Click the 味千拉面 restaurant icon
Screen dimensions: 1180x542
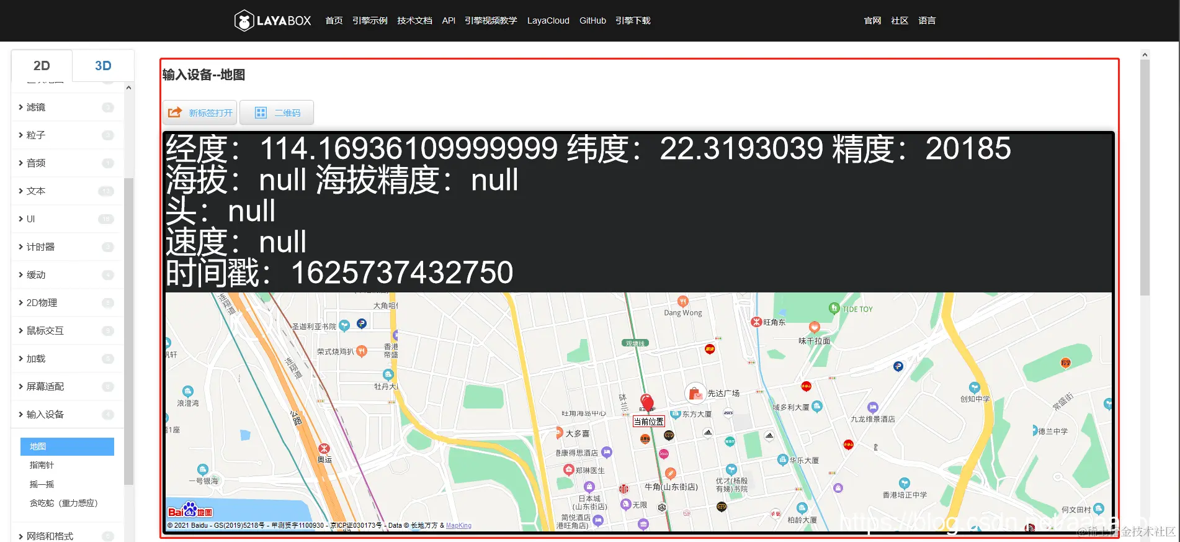815,327
